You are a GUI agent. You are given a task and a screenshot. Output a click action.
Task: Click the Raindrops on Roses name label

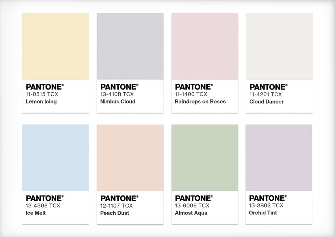[x=201, y=102]
